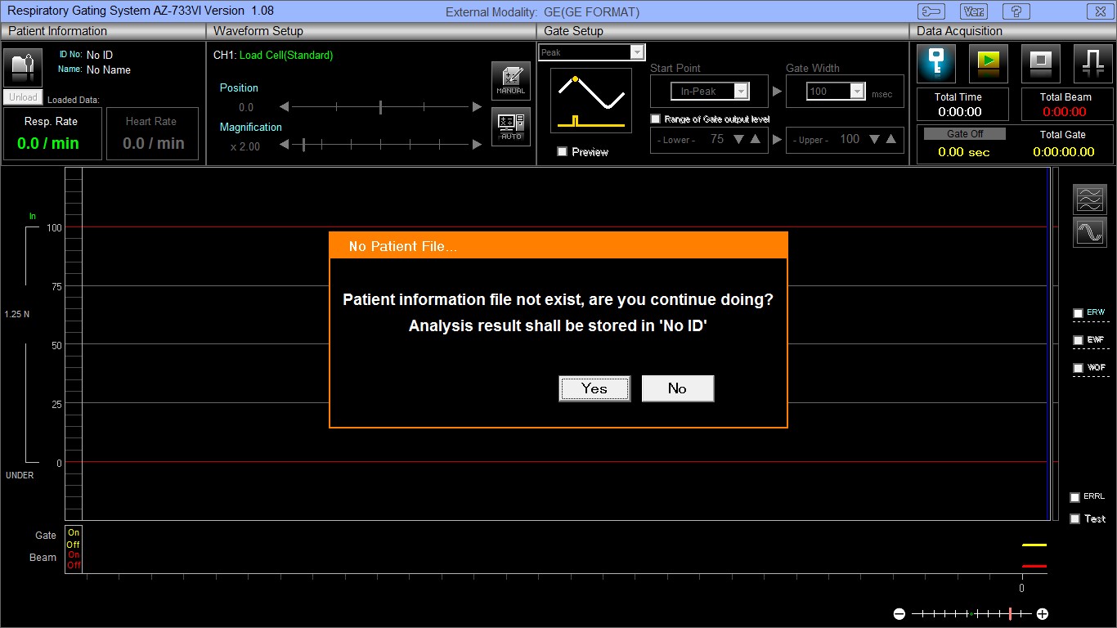The height and width of the screenshot is (628, 1117).
Task: Open the patient file load icon
Action: coord(23,67)
